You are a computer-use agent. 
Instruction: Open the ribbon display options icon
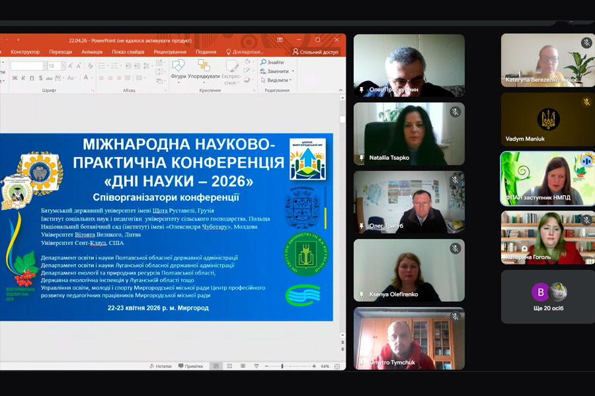280,40
